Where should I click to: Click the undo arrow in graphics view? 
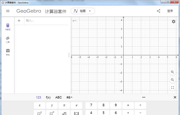74,21
